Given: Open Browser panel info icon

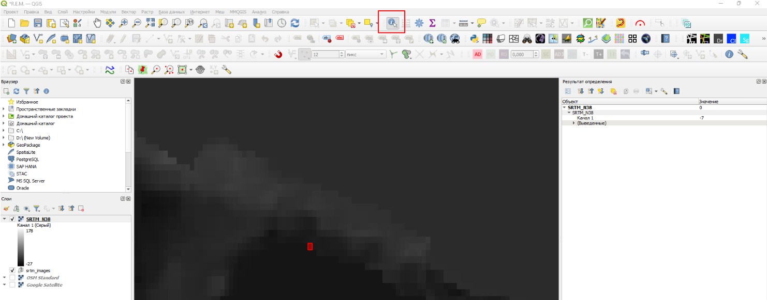Looking at the screenshot, I should tap(46, 91).
